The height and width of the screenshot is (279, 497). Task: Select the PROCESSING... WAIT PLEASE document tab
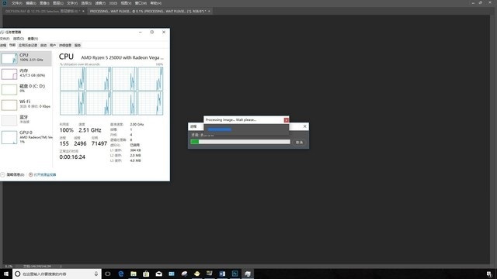tap(148, 11)
